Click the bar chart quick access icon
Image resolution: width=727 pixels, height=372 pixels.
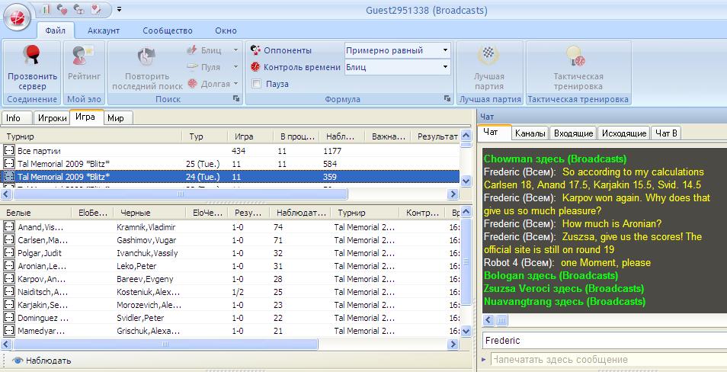(45, 9)
